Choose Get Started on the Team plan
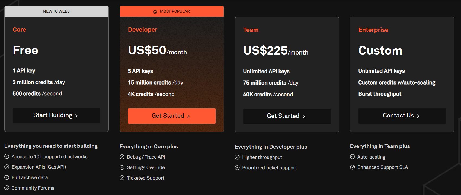This screenshot has height=195, width=461. [287, 116]
